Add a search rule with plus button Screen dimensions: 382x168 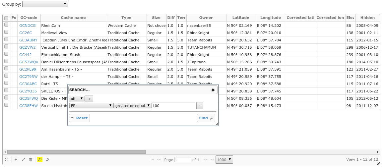pos(89,99)
